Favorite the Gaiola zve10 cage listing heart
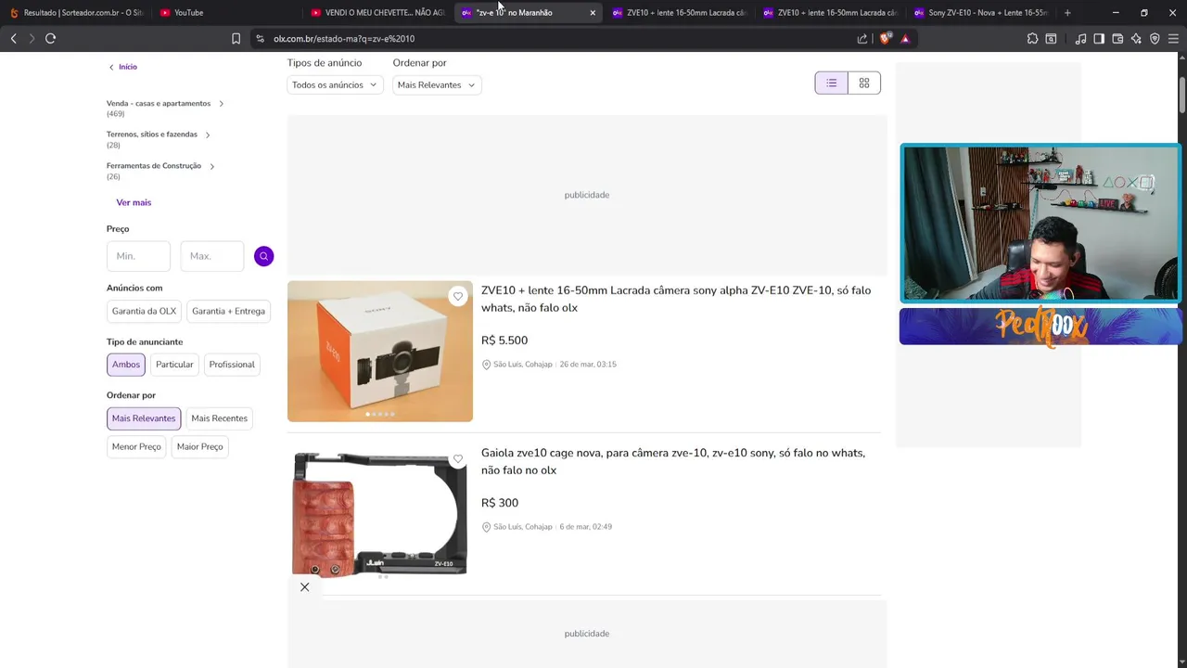Image resolution: width=1187 pixels, height=668 pixels. coord(457,459)
